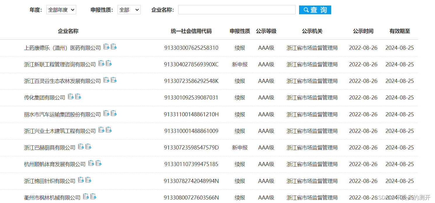Open the 申报性质 dropdown showing 全部
The image size is (435, 203).
coord(129,10)
